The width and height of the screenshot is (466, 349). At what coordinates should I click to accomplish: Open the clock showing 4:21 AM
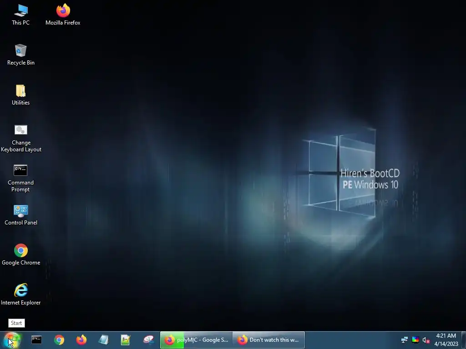click(x=446, y=340)
